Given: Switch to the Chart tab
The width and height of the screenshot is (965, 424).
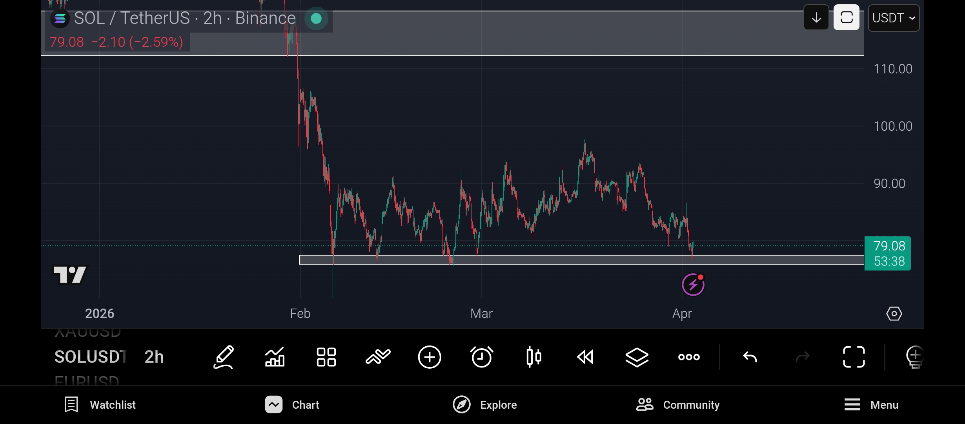Looking at the screenshot, I should click(292, 405).
